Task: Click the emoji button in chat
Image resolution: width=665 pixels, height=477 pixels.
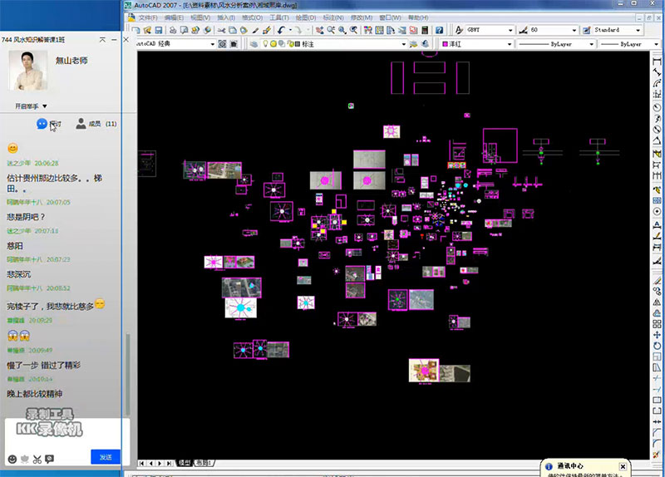Action: 12,460
